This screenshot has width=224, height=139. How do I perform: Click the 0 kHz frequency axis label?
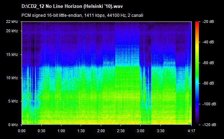click(x=13, y=125)
